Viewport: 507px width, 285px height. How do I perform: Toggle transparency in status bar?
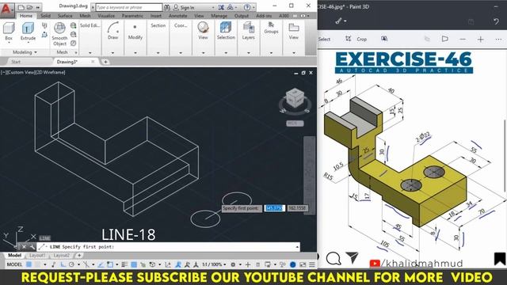click(134, 264)
